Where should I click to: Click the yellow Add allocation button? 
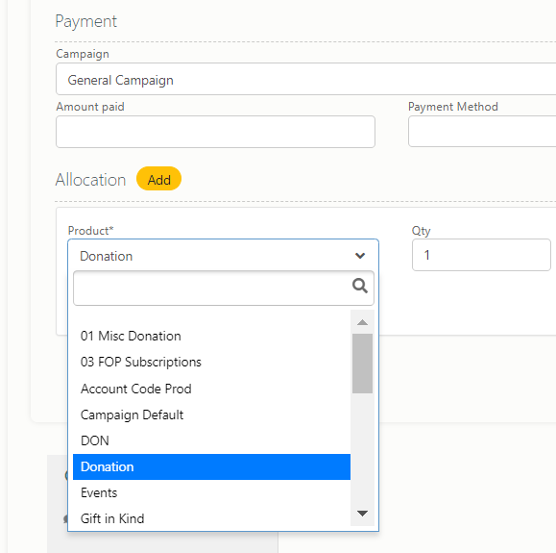(158, 179)
